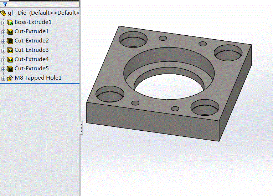
Task: Expand the Cut-Extrude2 tree node
Action: (3, 41)
